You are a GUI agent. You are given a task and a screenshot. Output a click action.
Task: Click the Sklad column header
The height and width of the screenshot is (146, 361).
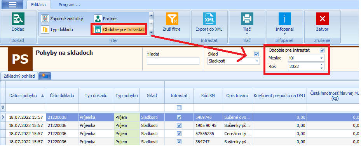click(152, 96)
